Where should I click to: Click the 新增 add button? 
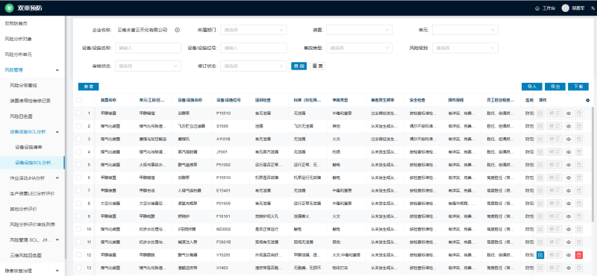[x=88, y=87]
